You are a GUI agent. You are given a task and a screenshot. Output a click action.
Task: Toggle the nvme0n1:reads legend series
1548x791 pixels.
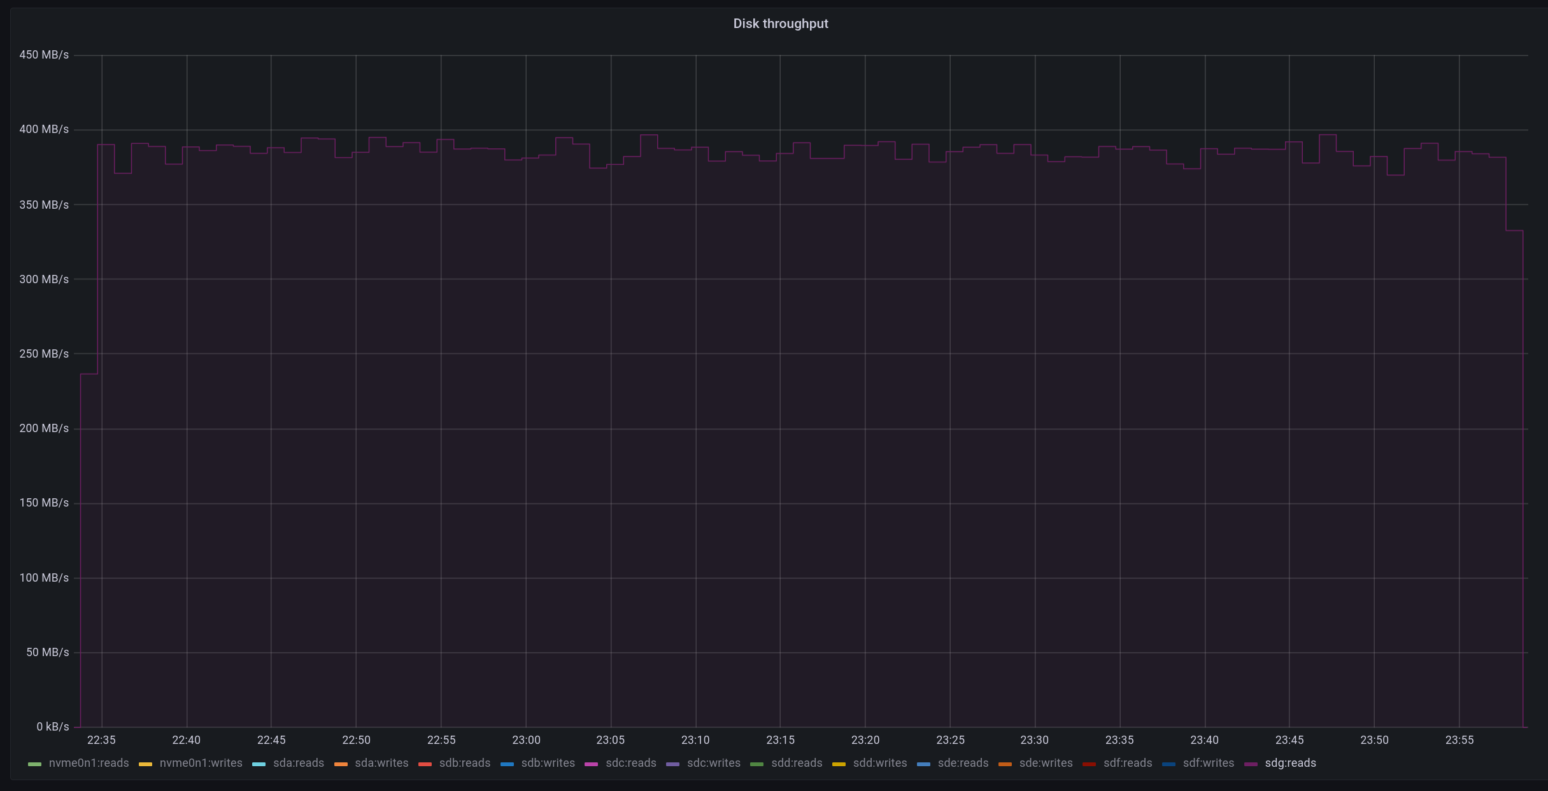tap(89, 763)
